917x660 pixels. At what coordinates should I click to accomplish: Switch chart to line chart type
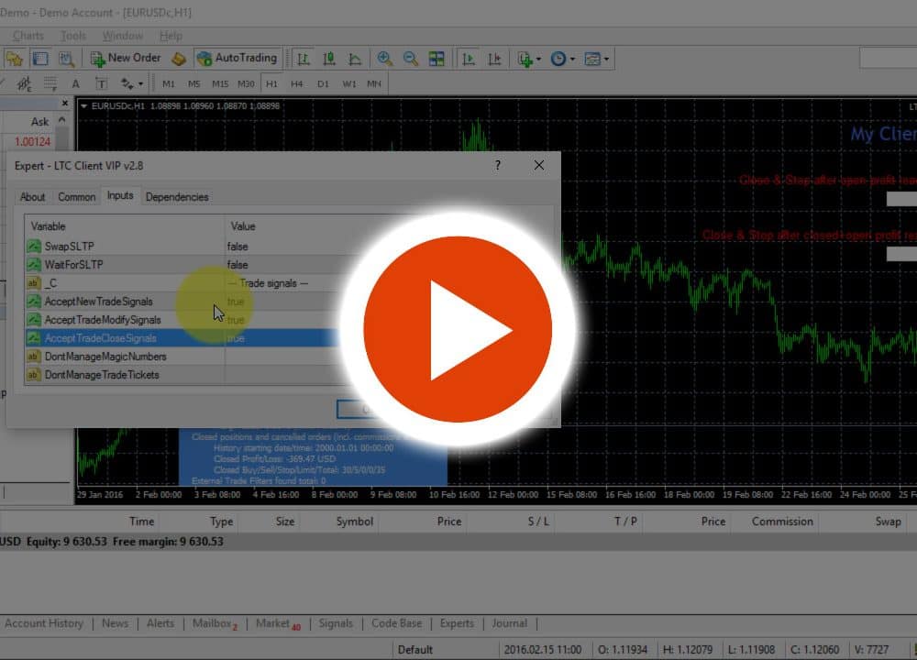click(x=355, y=59)
